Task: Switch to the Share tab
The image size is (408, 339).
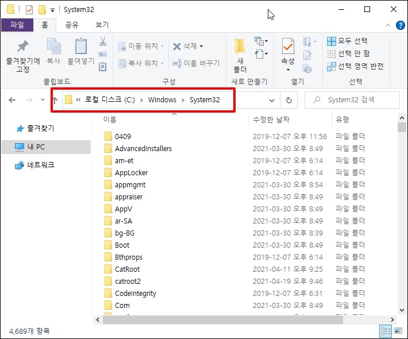Action: click(72, 25)
